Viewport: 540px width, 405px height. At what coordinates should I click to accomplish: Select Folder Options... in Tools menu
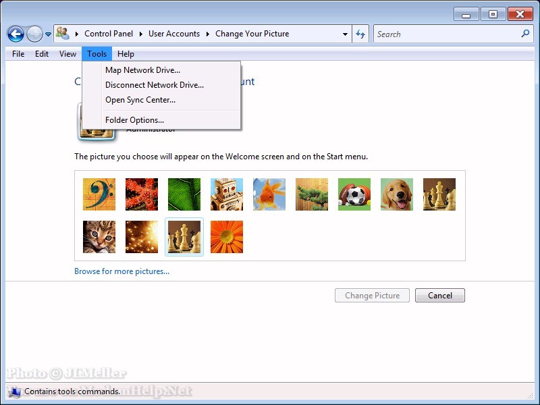click(161, 120)
